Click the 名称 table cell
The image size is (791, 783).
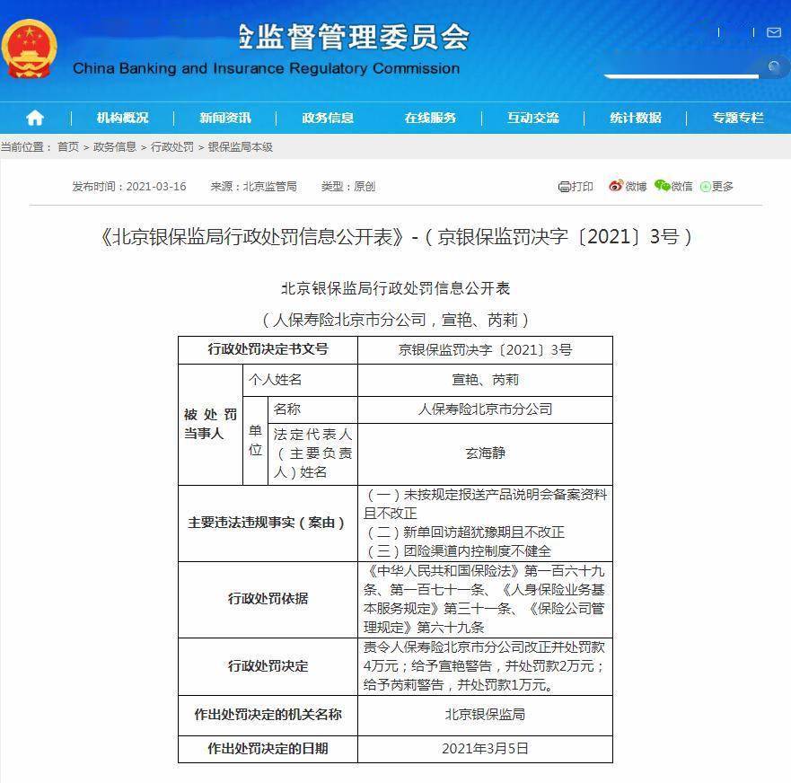(312, 409)
